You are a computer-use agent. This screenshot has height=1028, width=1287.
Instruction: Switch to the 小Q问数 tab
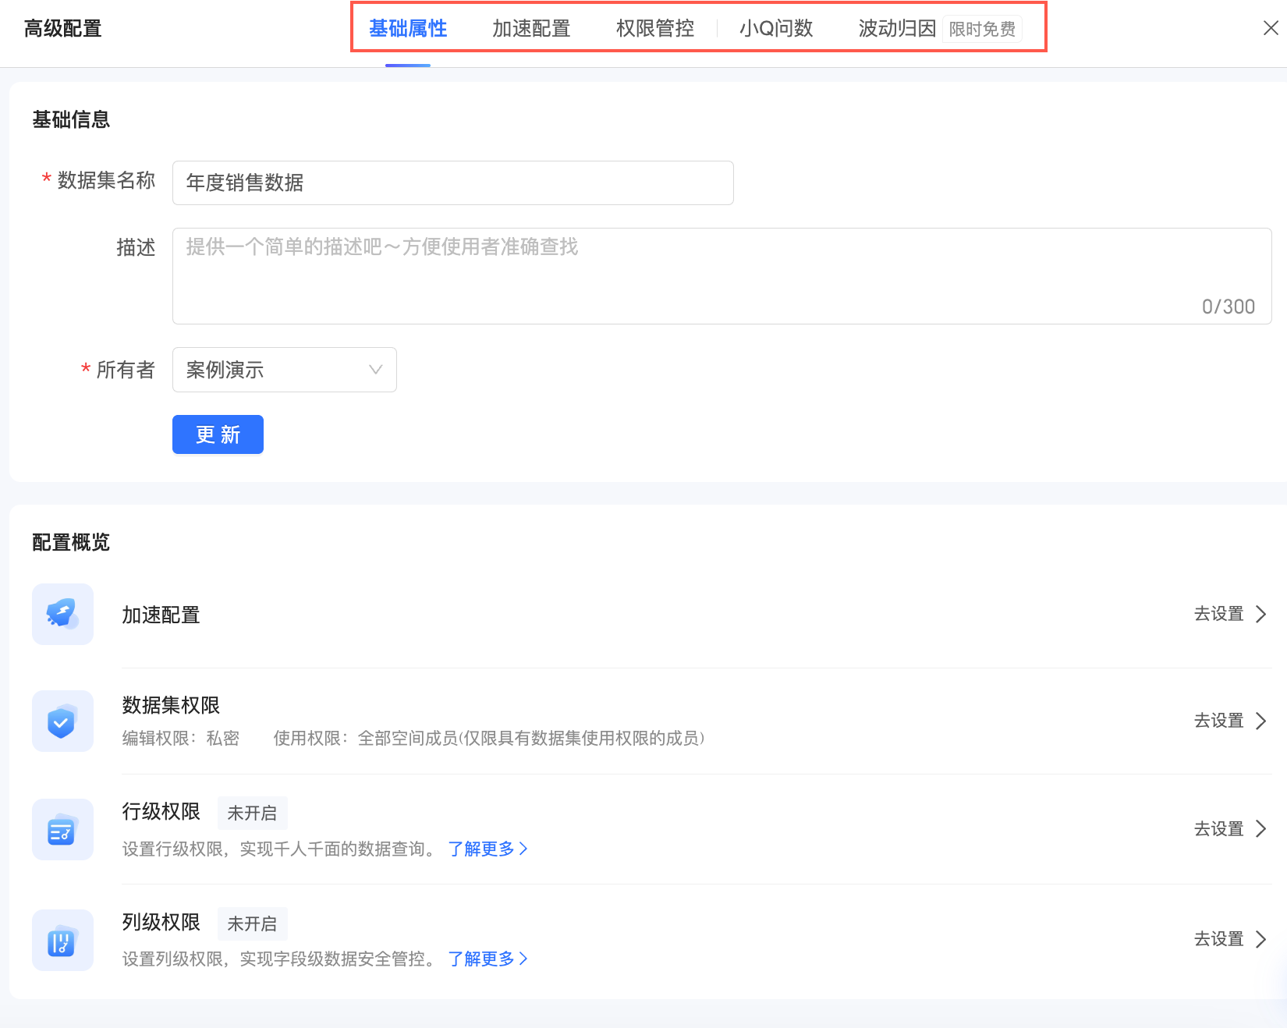tap(776, 29)
